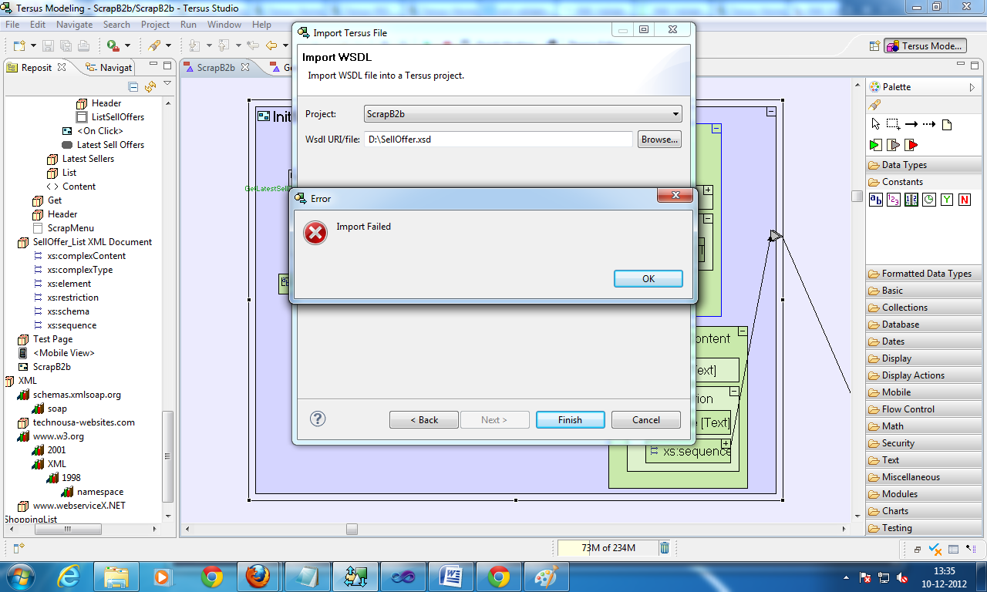This screenshot has height=592, width=987.
Task: Select the dotted arrow flow tool
Action: pyautogui.click(x=928, y=124)
